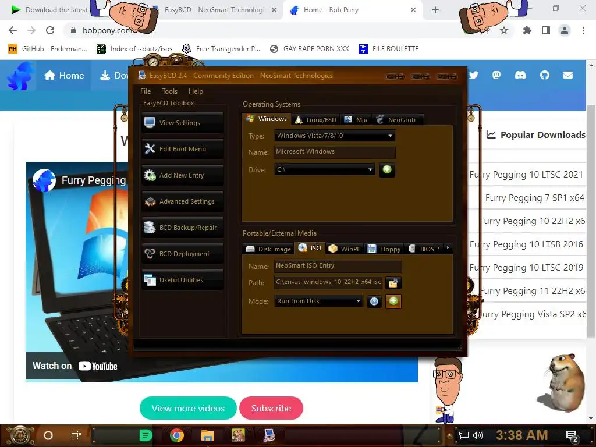Viewport: 596px width, 447px height.
Task: Switch to NeoGrub tab
Action: point(396,120)
